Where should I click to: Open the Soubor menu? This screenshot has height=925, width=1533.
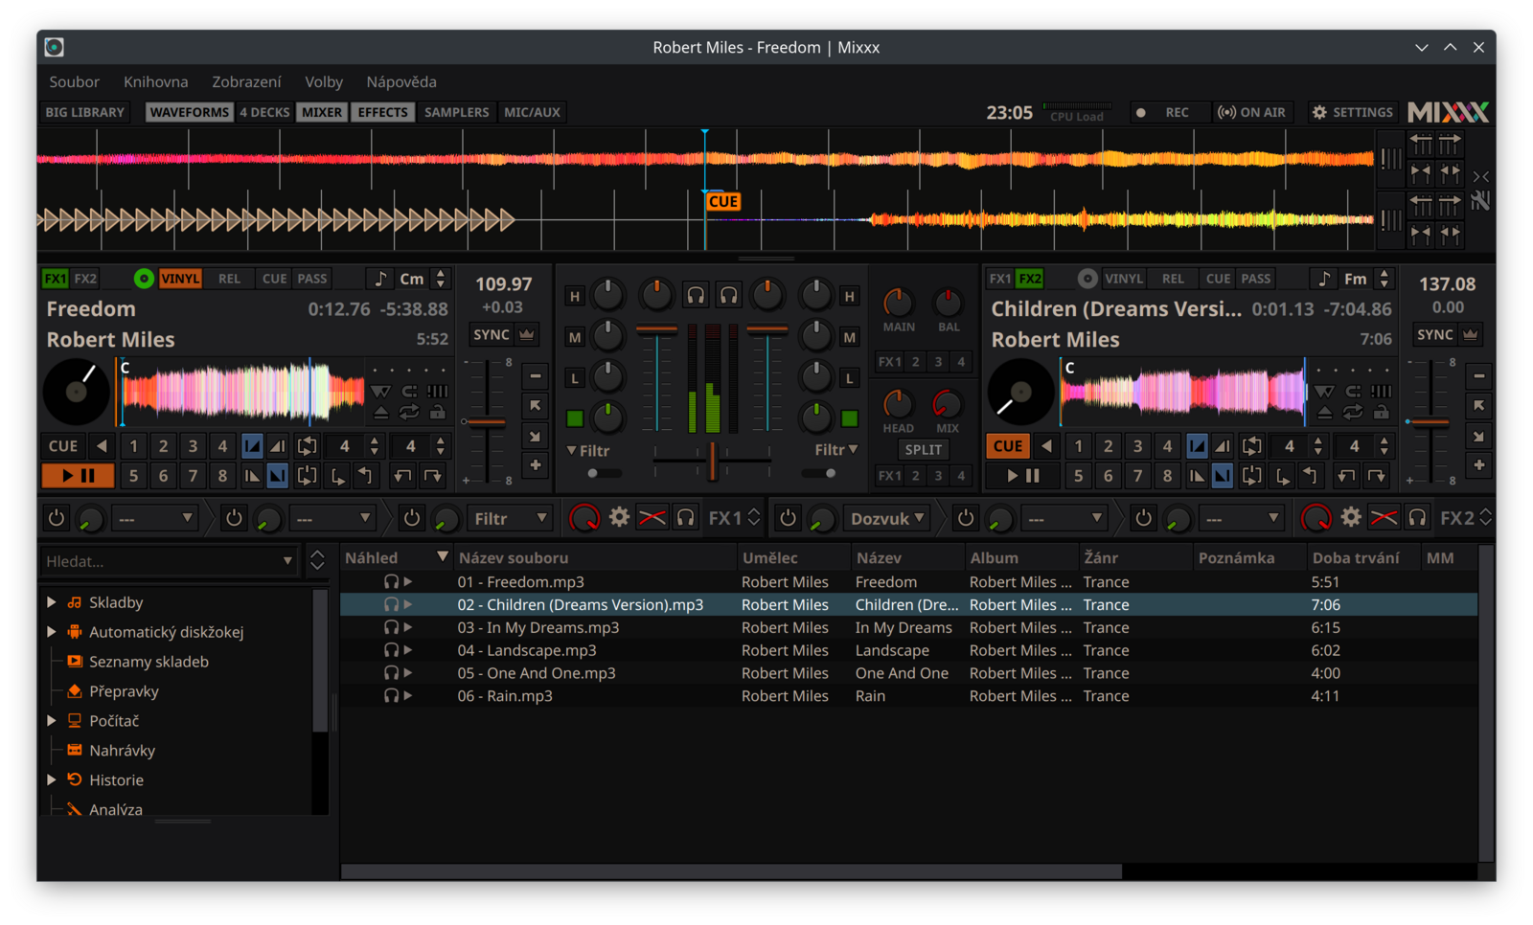point(74,82)
